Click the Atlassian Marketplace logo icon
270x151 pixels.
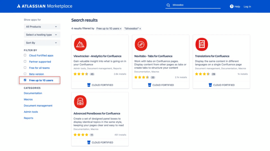point(18,6)
